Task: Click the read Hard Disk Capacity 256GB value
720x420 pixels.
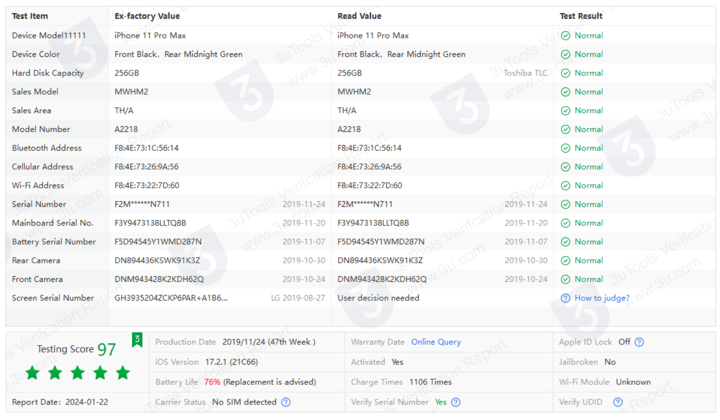Action: coord(350,73)
